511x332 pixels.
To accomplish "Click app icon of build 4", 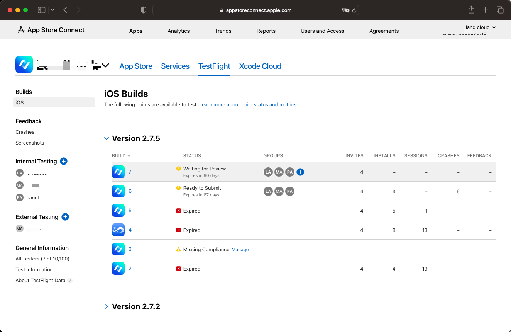I will 118,230.
